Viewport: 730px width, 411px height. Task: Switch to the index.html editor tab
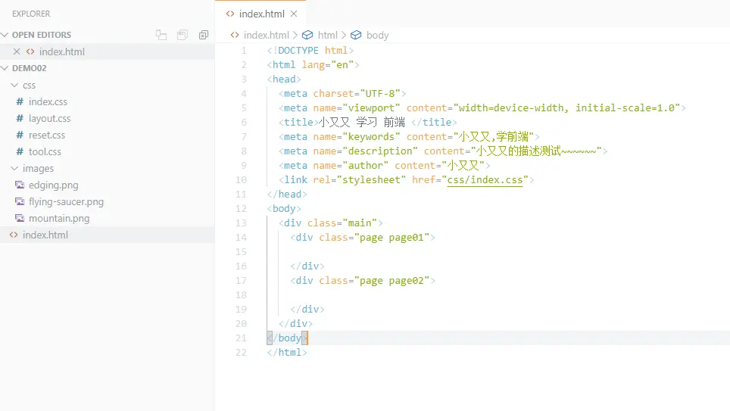tap(261, 14)
